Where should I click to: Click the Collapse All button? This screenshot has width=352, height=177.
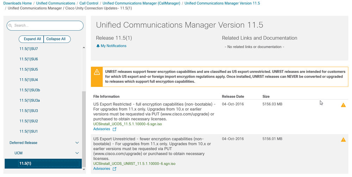coord(57,39)
